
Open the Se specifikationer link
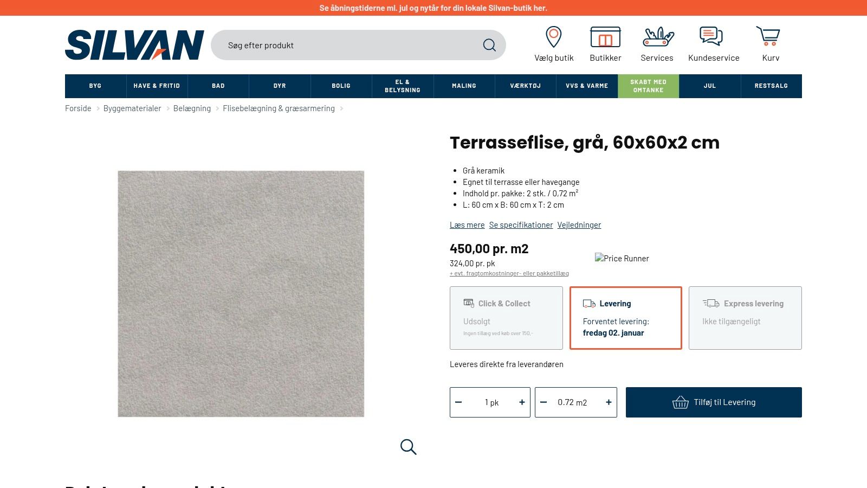(521, 225)
